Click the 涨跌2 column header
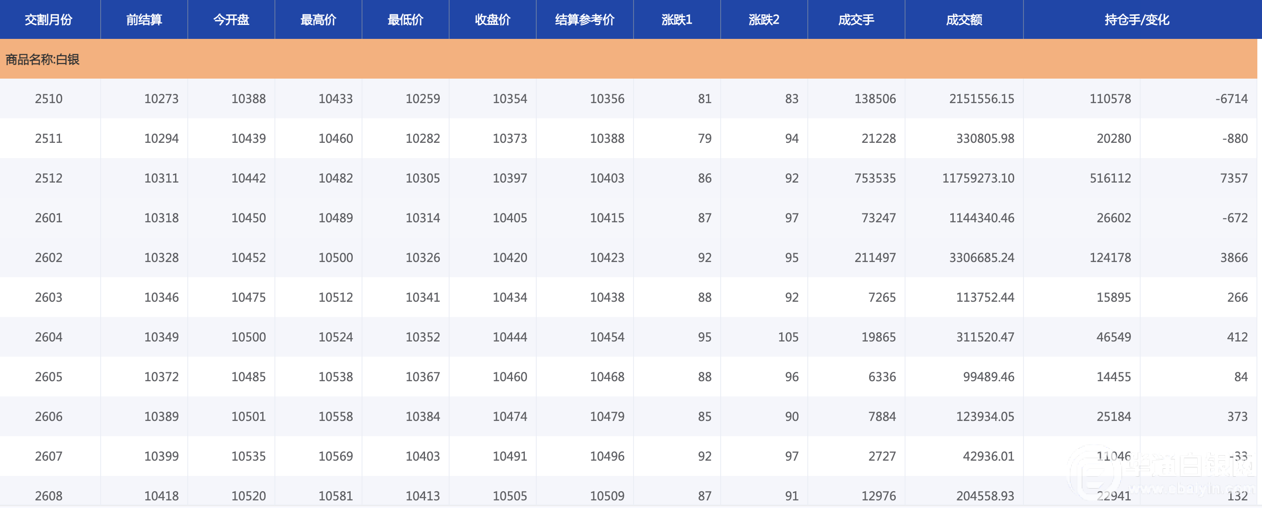The width and height of the screenshot is (1262, 508). [764, 19]
